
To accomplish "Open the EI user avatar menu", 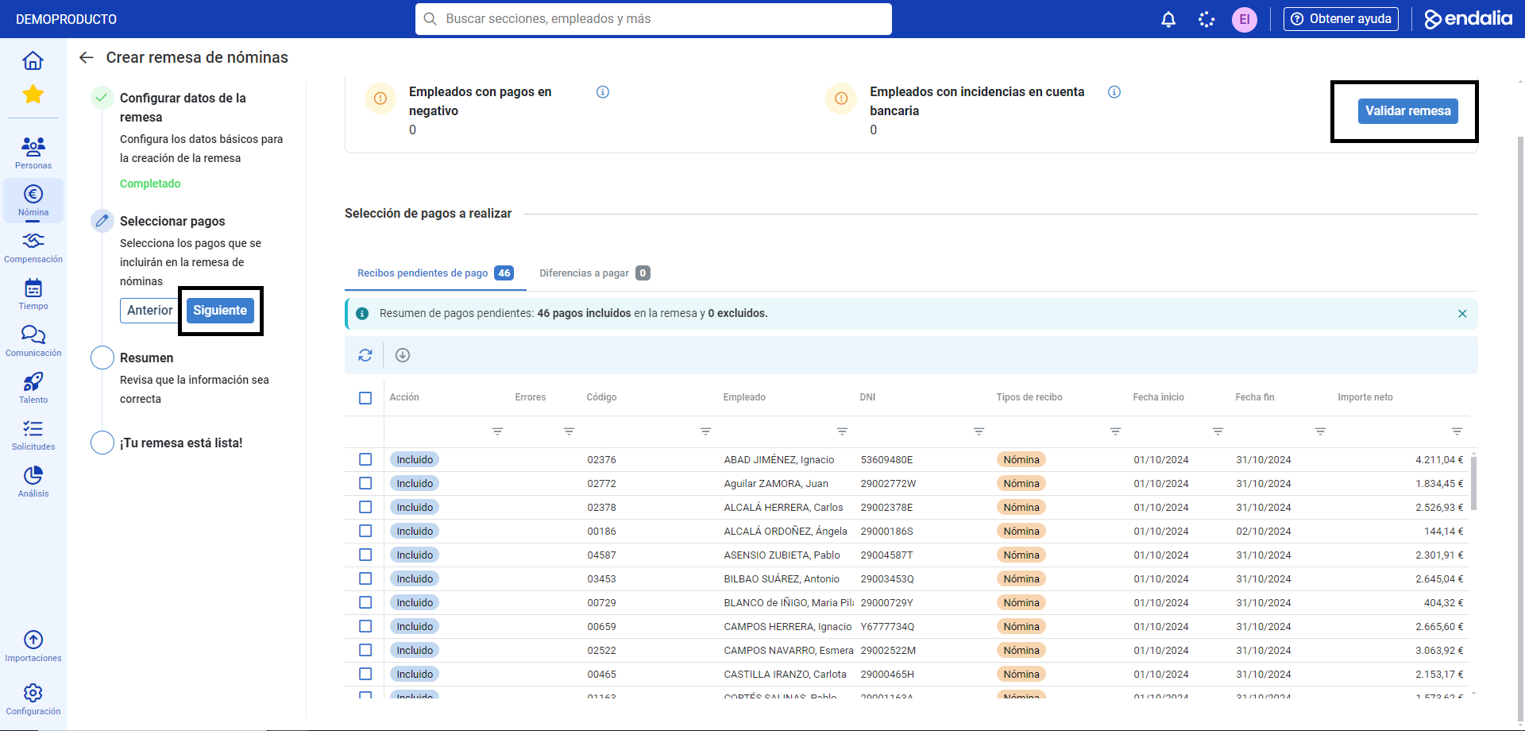I will pyautogui.click(x=1245, y=19).
